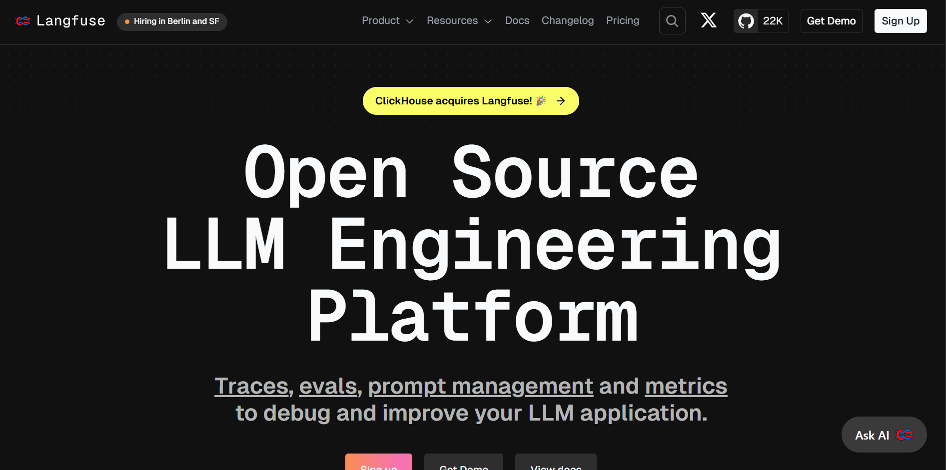The image size is (946, 470).
Task: Open the Pricing page
Action: click(x=623, y=20)
